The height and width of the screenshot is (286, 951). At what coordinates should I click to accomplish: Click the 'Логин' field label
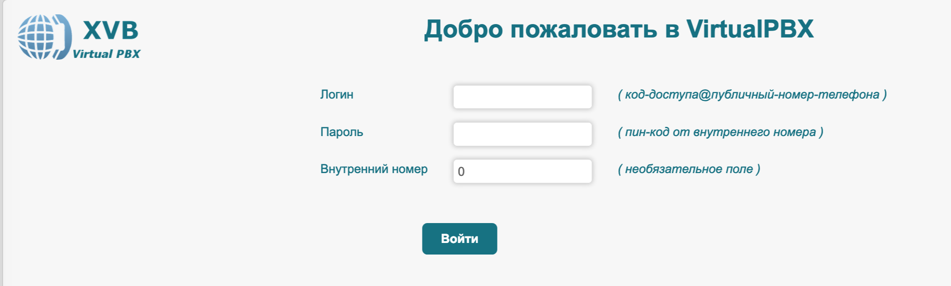tap(337, 94)
